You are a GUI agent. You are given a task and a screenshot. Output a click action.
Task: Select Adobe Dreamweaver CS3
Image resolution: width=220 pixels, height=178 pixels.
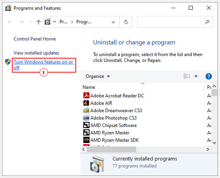[x=116, y=111]
